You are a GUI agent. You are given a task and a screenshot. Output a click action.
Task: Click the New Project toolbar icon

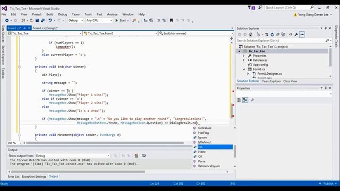[23, 20]
